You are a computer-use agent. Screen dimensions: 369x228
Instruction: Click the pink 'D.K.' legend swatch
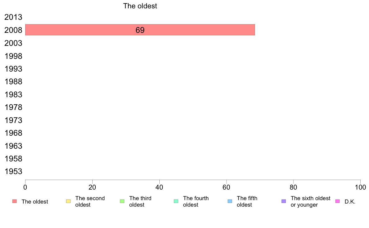(x=337, y=201)
